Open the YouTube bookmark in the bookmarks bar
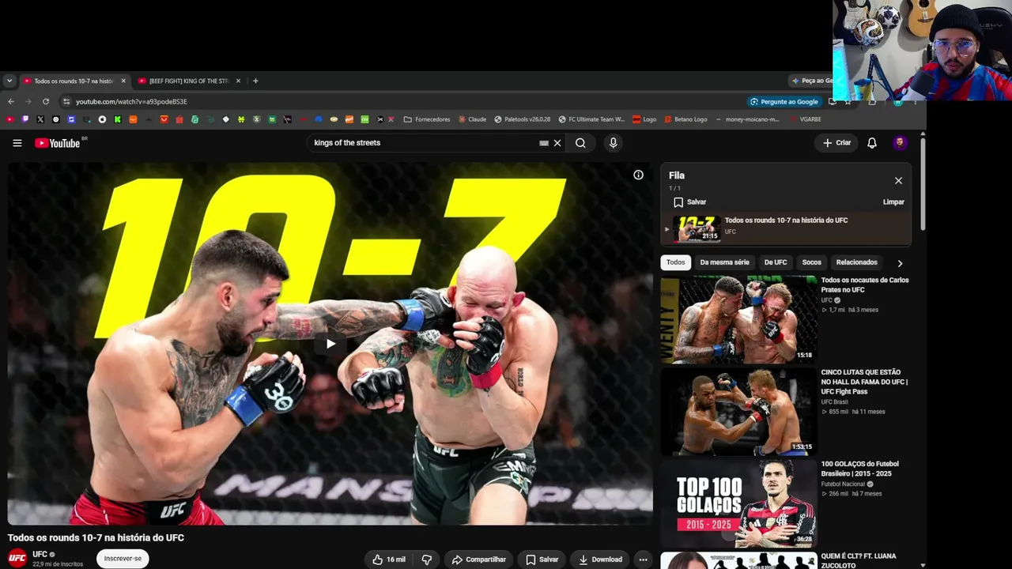This screenshot has height=569, width=1012. click(9, 119)
